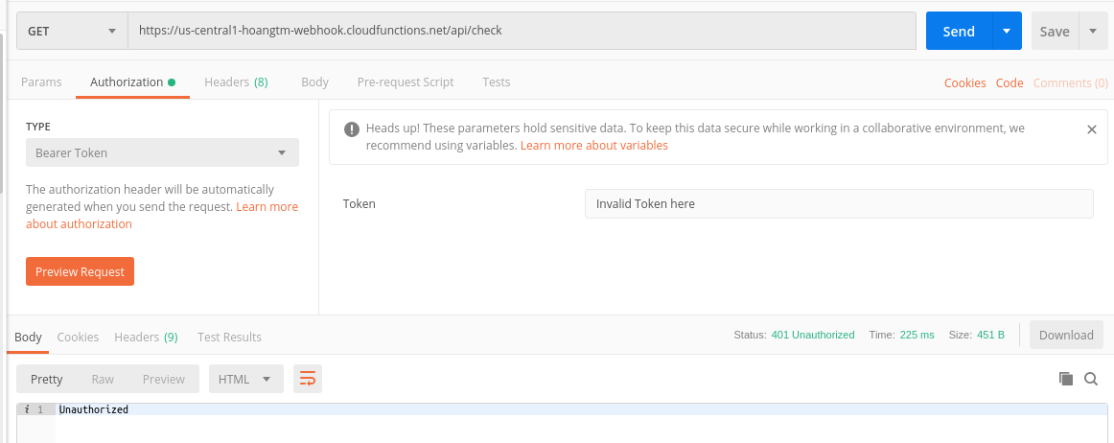Select the Pretty response view
Viewport: 1114px width, 443px height.
47,379
